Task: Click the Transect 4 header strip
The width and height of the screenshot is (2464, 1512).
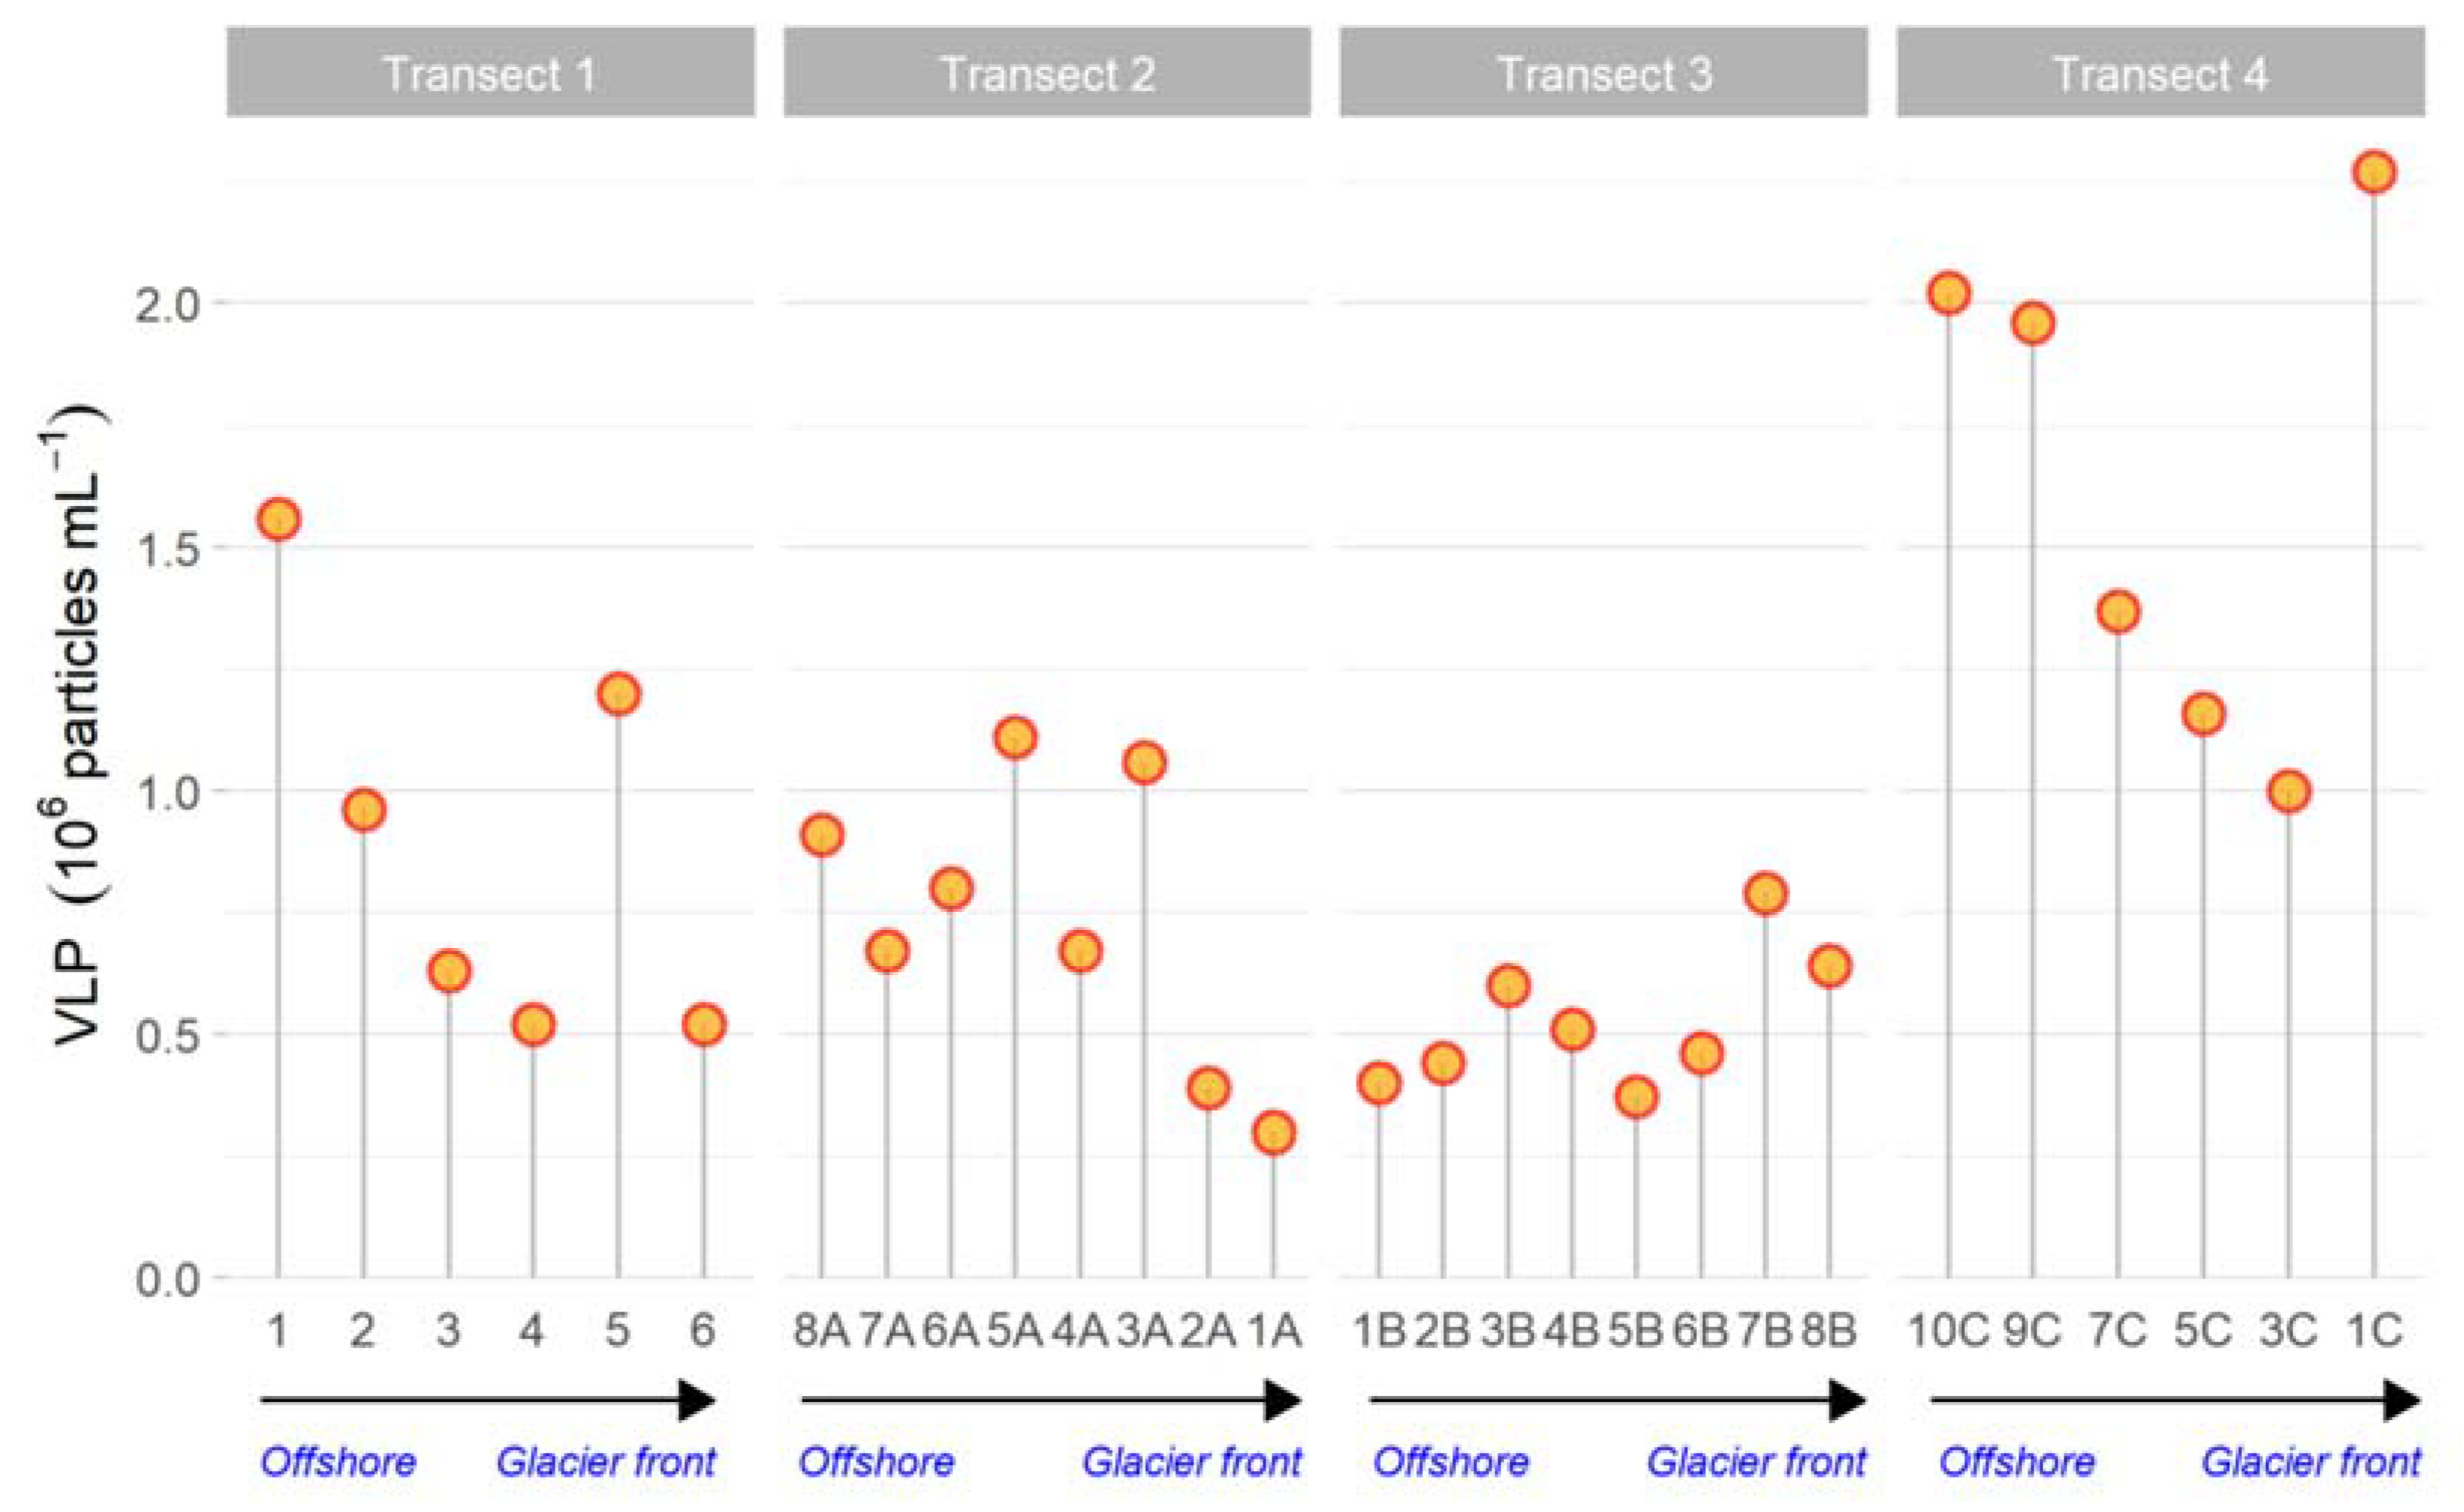Action: [2160, 73]
